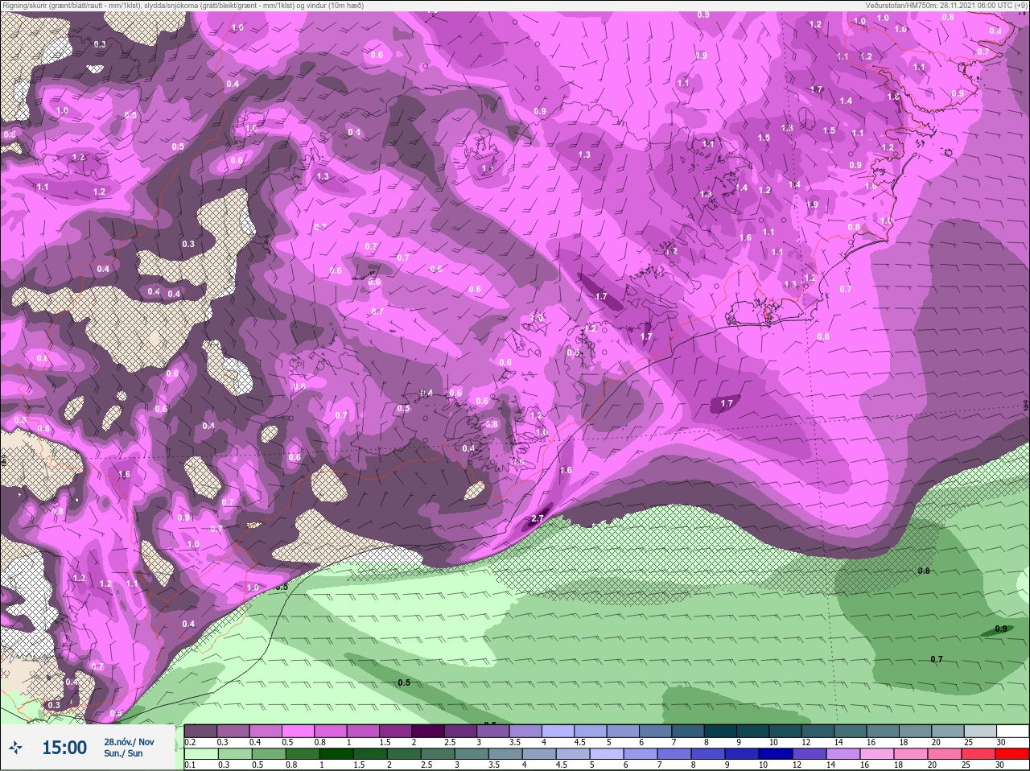The width and height of the screenshot is (1030, 771).
Task: Pick the white swatch ending the upper legend row
Action: (x=1012, y=731)
